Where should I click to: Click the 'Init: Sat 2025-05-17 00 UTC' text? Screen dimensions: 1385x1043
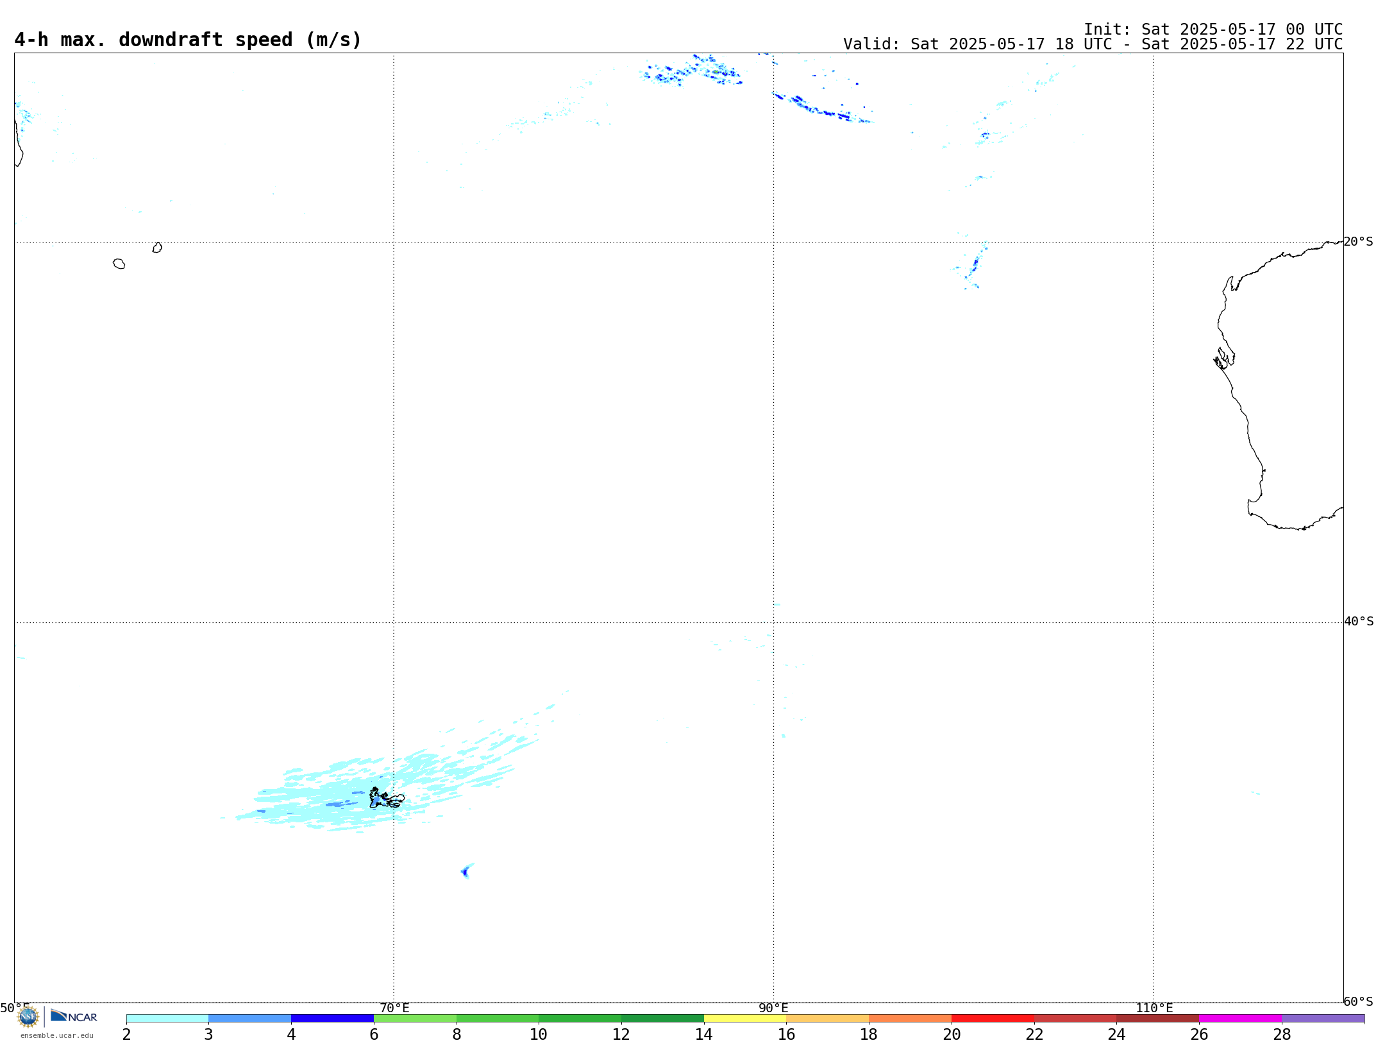[x=1213, y=30]
